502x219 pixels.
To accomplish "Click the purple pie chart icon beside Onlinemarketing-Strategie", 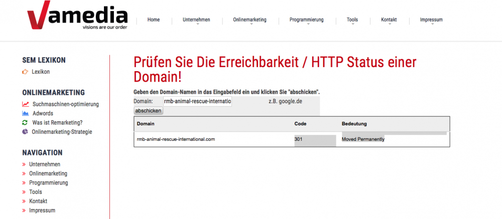I will [x=25, y=132].
